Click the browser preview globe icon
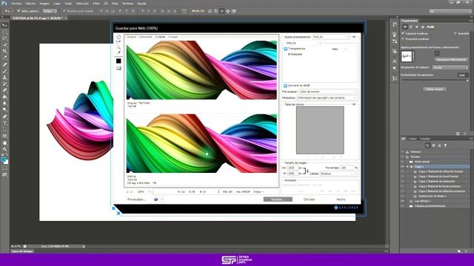Image resolution: width=474 pixels, height=266 pixels. point(156,199)
